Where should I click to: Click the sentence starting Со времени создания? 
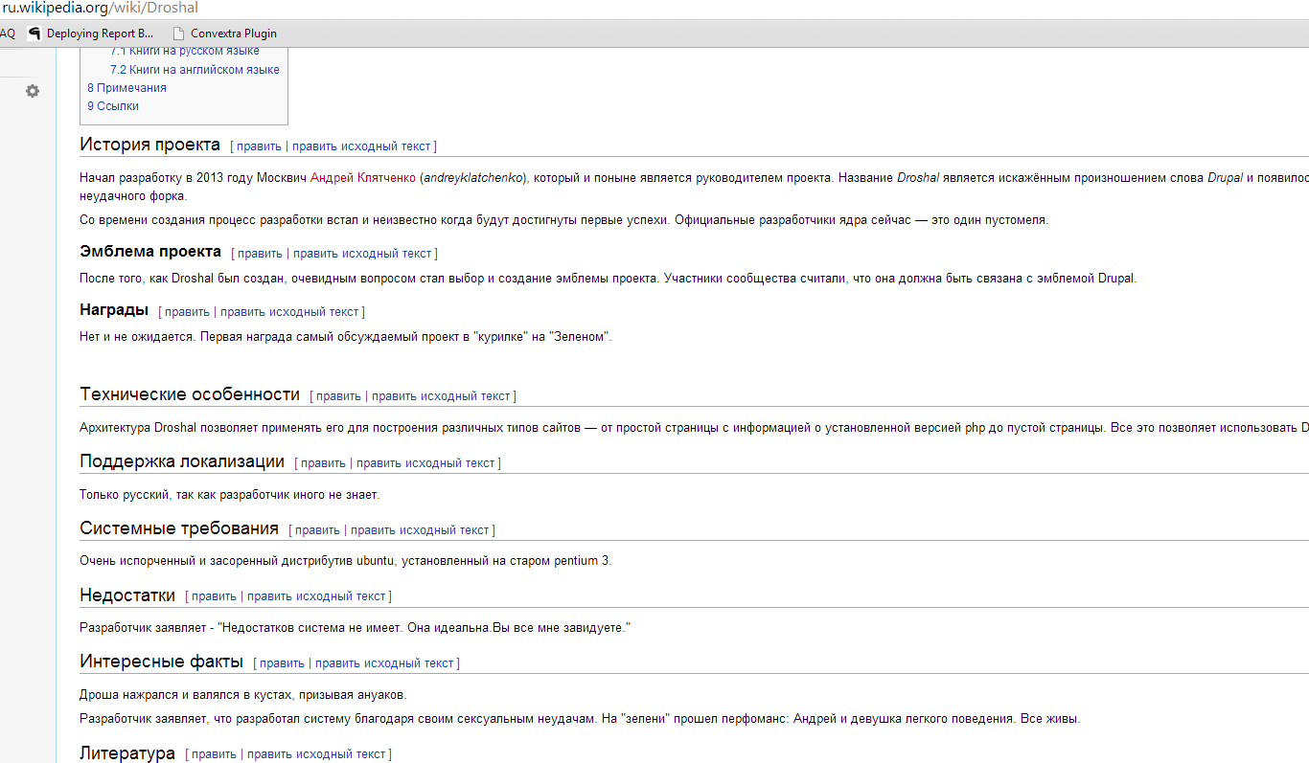pos(563,220)
